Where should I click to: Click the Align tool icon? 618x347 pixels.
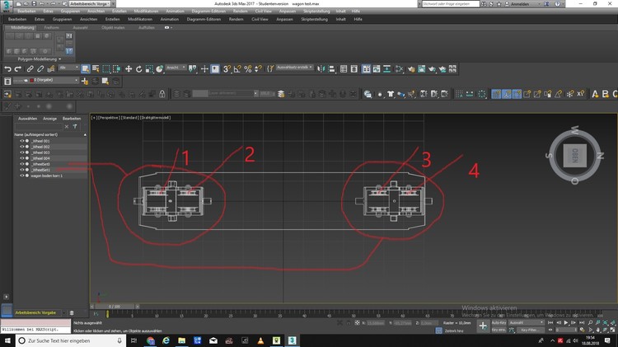pyautogui.click(x=331, y=69)
